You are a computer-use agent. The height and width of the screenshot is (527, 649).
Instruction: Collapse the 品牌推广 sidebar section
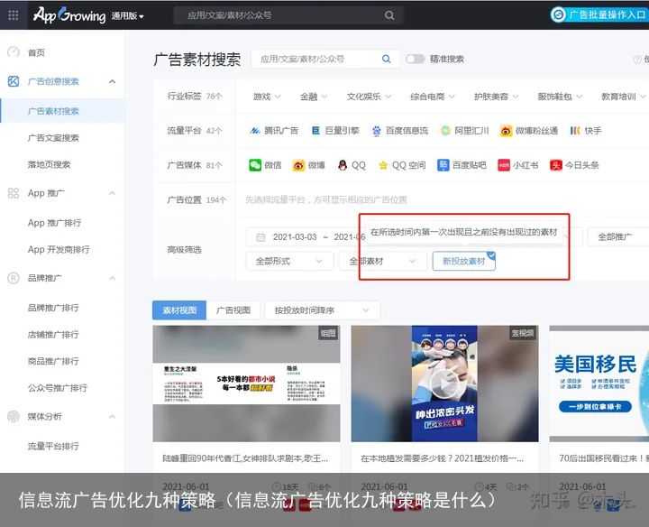112,278
